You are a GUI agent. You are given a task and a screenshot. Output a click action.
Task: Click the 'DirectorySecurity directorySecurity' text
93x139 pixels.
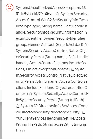(50, 112)
